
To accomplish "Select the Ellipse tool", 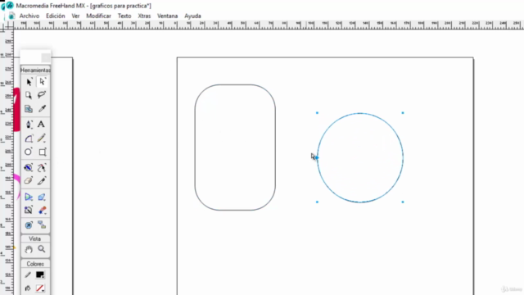I will pyautogui.click(x=29, y=152).
